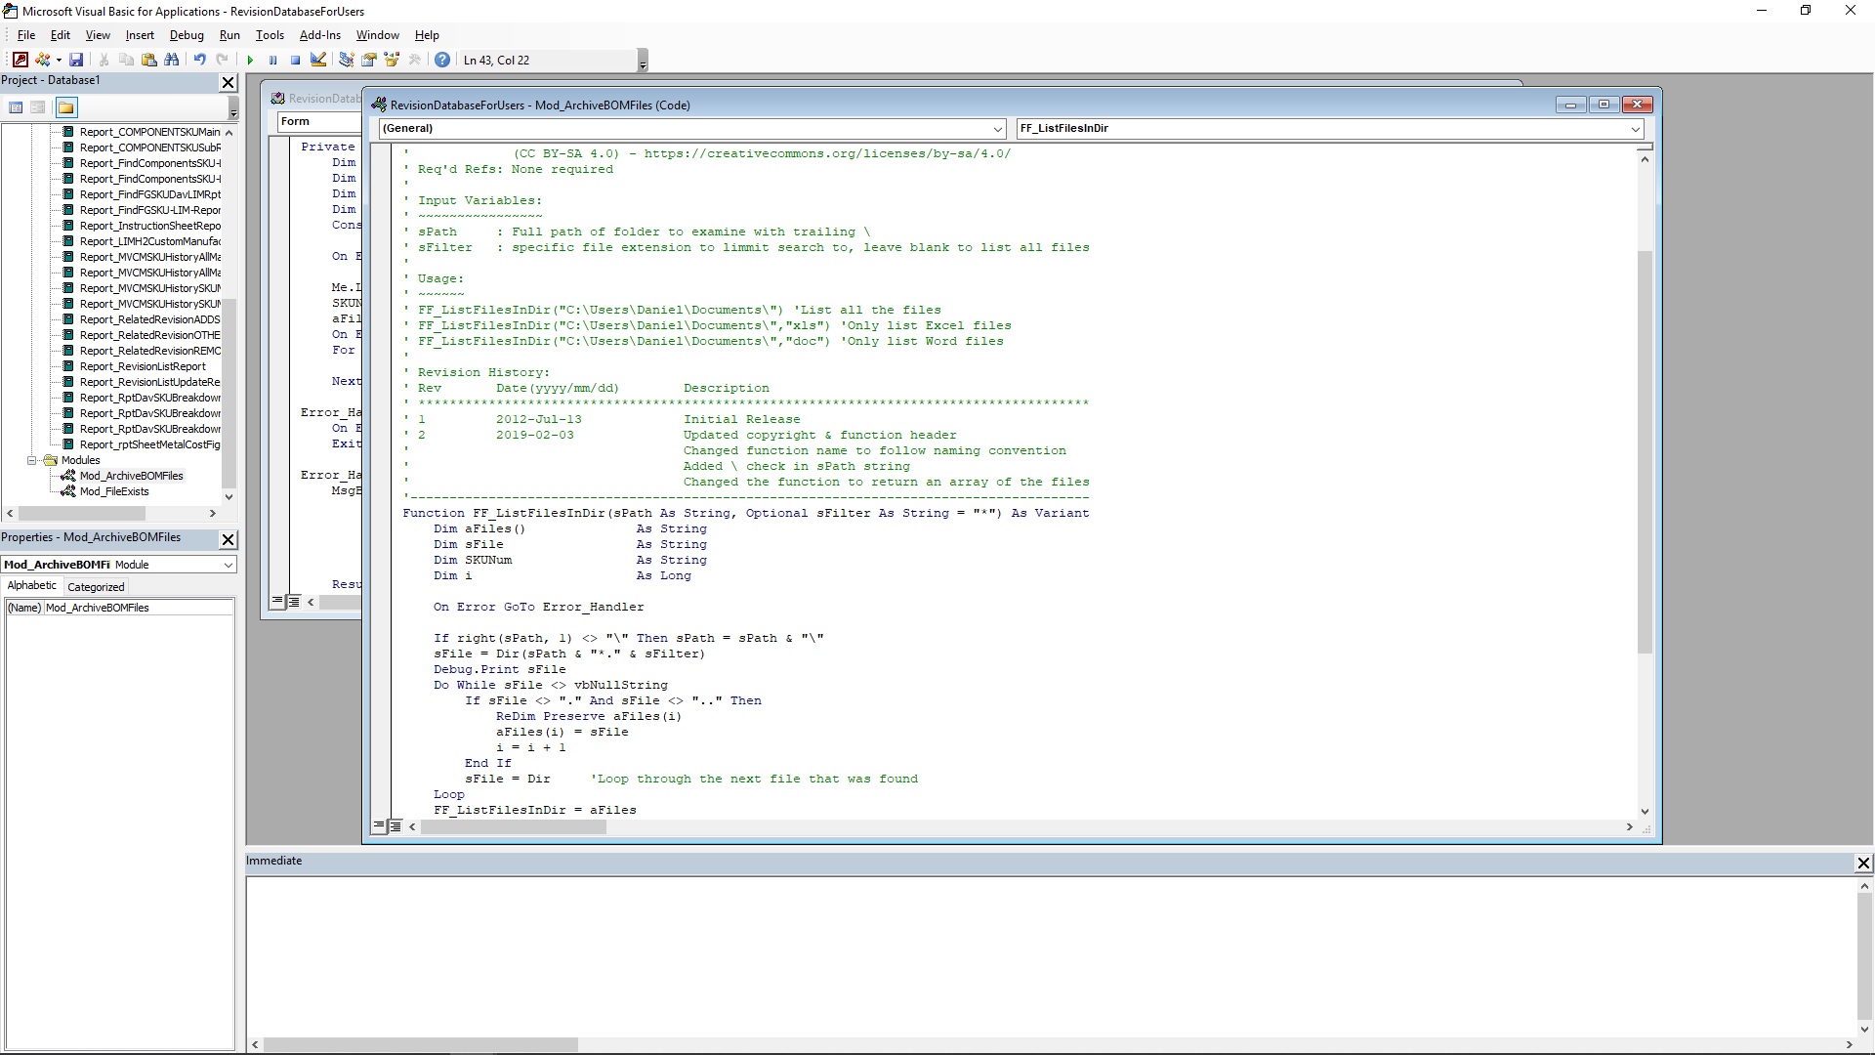This screenshot has height=1055, width=1875.
Task: Open the Project Explorer toolbar icon
Action: pyautogui.click(x=346, y=61)
